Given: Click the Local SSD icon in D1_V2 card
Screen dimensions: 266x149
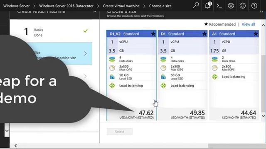Looking at the screenshot, I should pos(112,77).
